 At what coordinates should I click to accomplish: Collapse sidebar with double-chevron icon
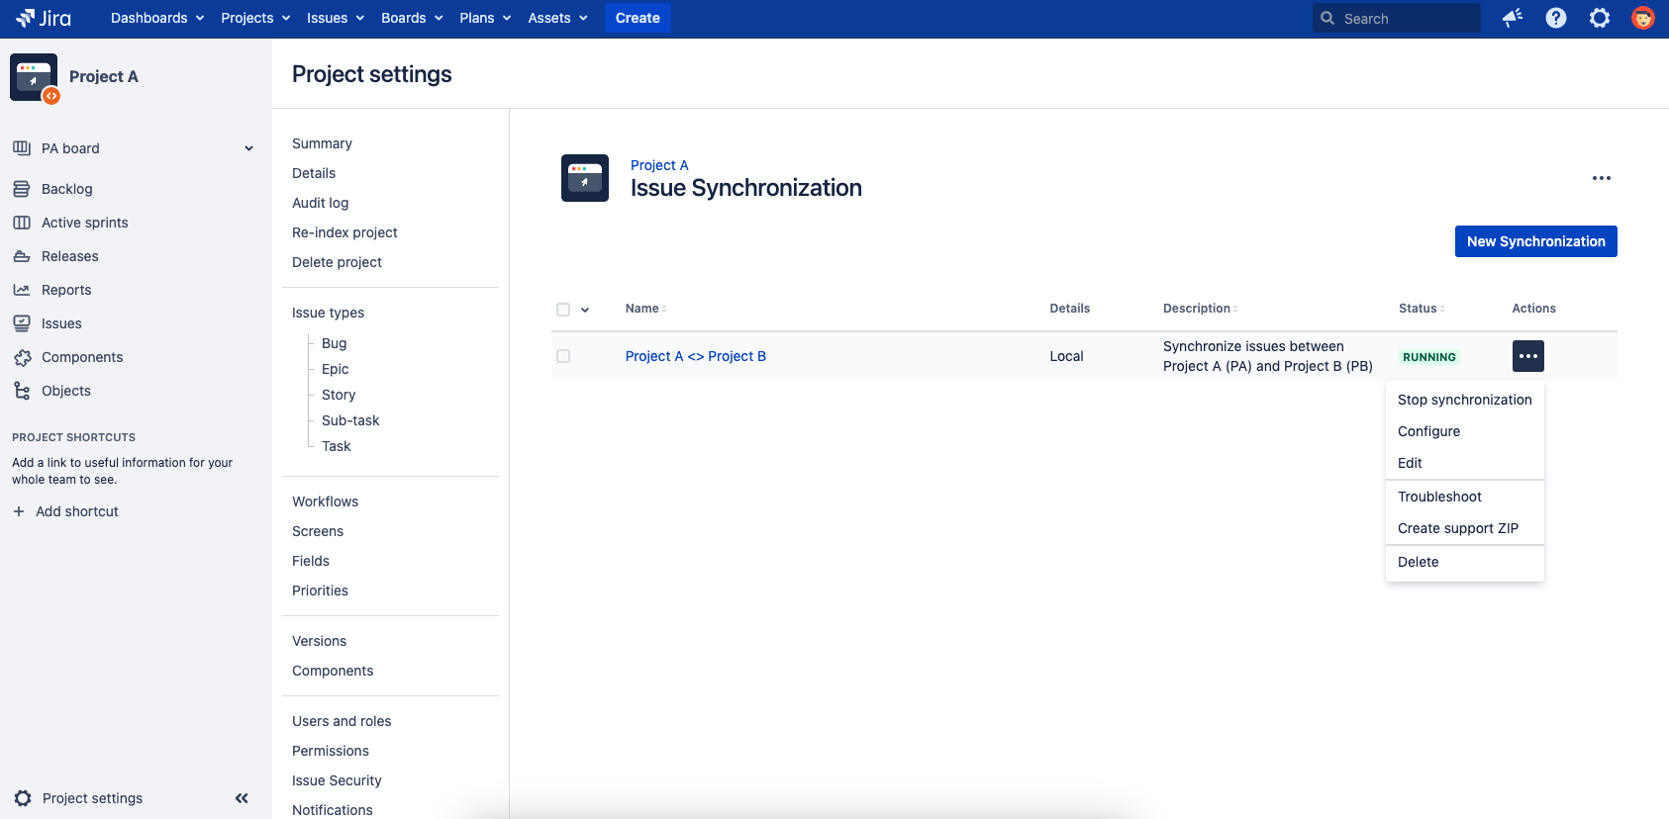coord(242,798)
